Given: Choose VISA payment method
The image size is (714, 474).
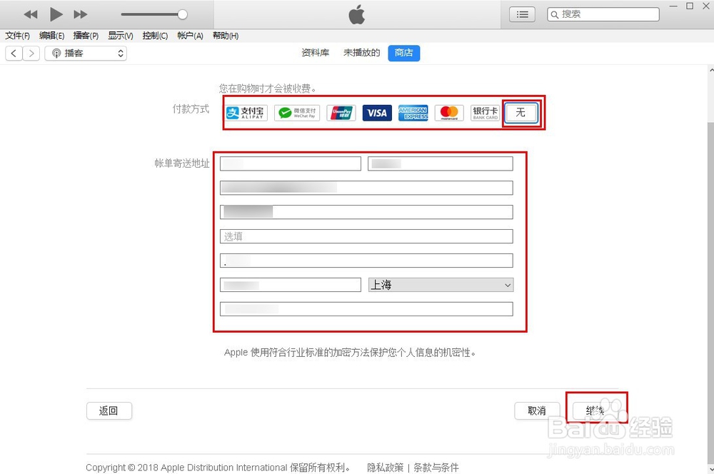Looking at the screenshot, I should 377,113.
